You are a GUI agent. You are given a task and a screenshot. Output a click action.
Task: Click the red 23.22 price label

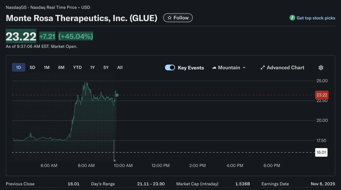322,95
